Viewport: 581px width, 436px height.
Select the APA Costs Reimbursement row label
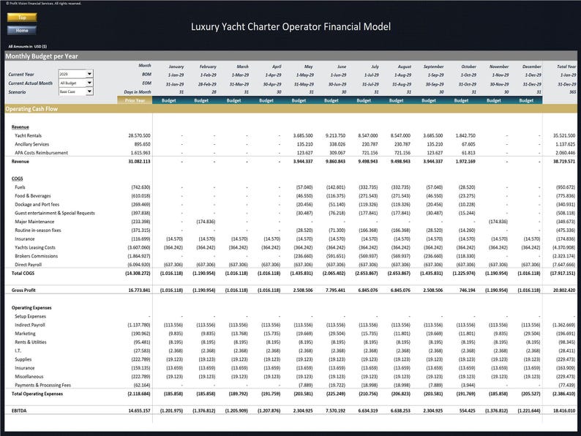click(41, 153)
